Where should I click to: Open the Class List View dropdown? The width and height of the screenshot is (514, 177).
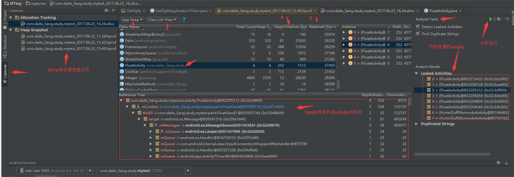pos(162,20)
